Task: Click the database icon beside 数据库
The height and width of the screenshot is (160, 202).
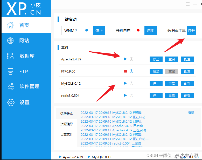Action: tap(10, 56)
